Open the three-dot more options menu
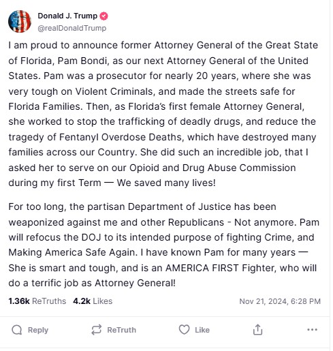 [x=312, y=329]
